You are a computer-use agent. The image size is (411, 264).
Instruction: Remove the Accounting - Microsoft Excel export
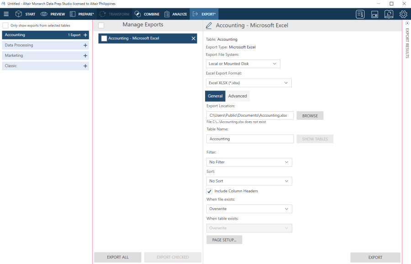pyautogui.click(x=194, y=39)
